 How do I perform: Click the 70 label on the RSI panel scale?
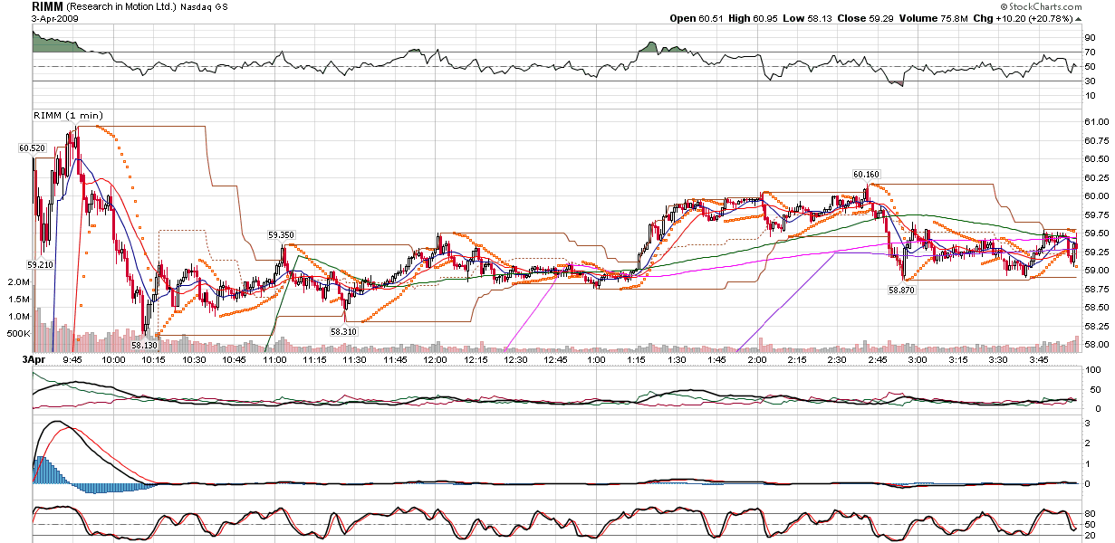[1089, 52]
